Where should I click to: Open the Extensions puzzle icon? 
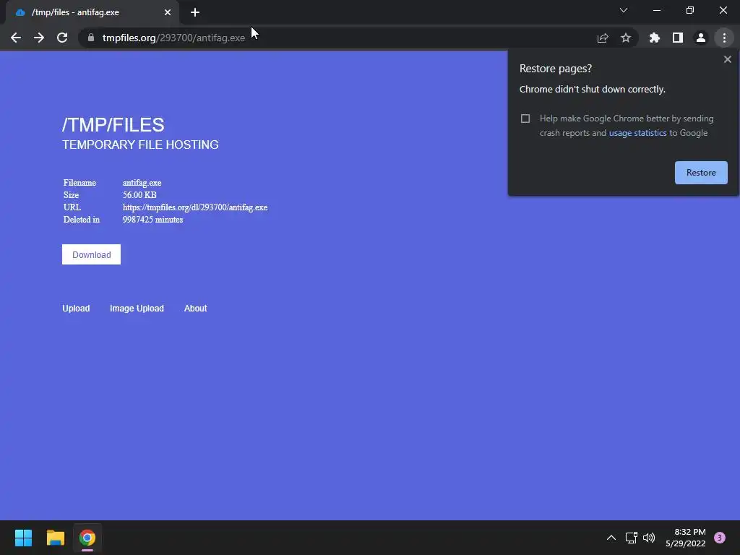[x=655, y=38]
